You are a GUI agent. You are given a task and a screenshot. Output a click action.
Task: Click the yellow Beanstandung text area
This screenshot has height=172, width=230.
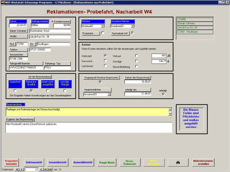[87, 112]
